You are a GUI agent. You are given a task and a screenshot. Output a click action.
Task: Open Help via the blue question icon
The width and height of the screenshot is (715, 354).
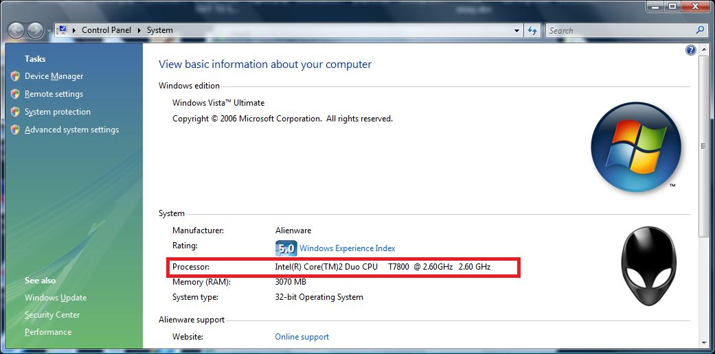[690, 50]
